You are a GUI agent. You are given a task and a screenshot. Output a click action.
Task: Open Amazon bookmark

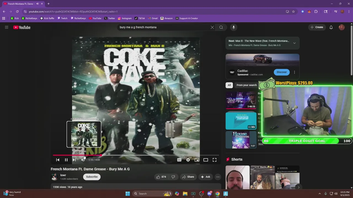[x=167, y=18]
